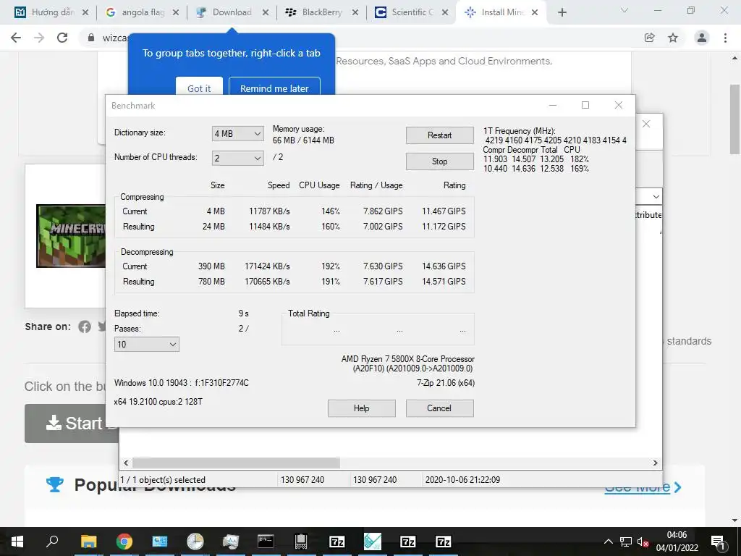Click the muted volume tray icon
Image resolution: width=741 pixels, height=556 pixels.
[x=643, y=542]
